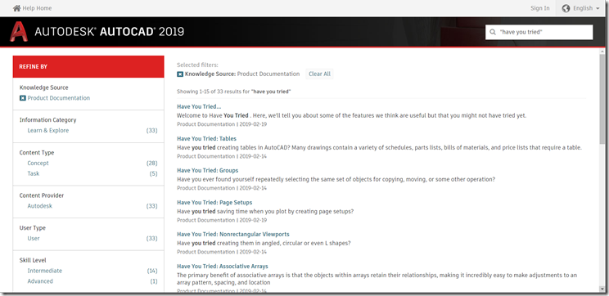Click the Skill Level heading
Image resolution: width=609 pixels, height=296 pixels.
tap(33, 260)
